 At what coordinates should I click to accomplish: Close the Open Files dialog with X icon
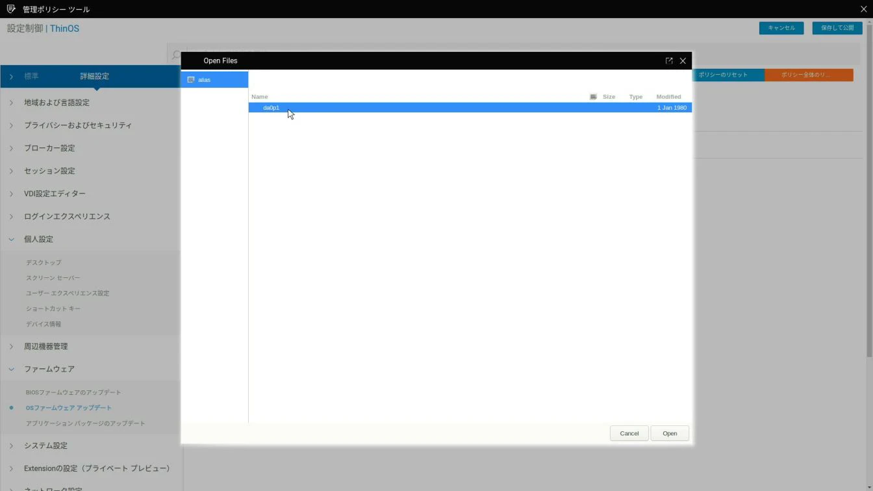pos(683,60)
